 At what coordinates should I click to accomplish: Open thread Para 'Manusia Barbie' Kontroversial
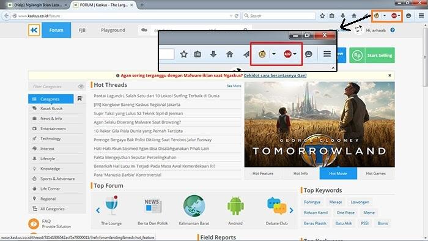127,175
